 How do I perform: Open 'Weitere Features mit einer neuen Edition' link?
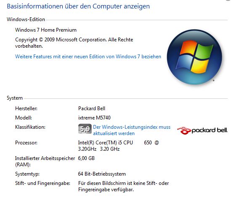88,57
